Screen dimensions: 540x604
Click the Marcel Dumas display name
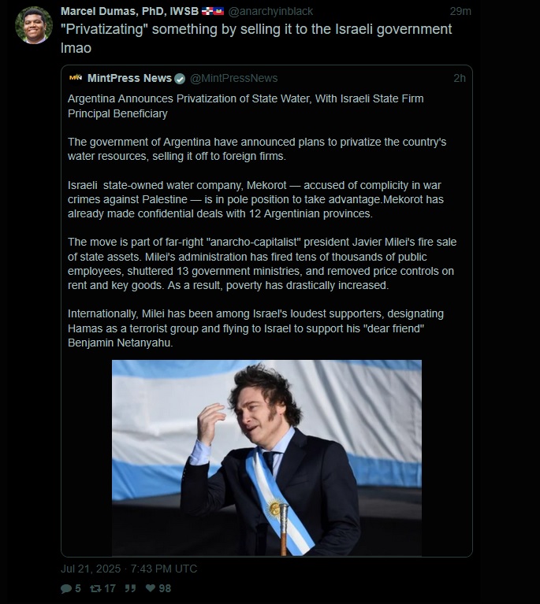(129, 11)
